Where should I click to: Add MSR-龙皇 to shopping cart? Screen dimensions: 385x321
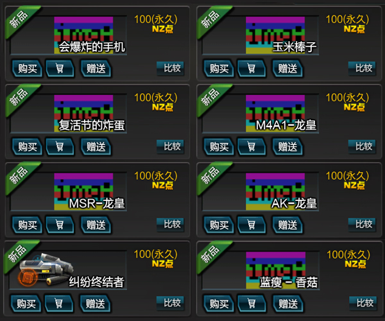tap(60, 225)
